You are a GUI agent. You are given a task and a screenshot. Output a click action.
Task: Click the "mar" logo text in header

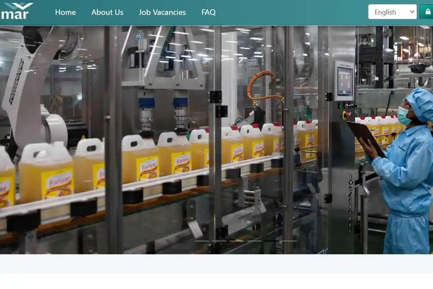(x=14, y=15)
